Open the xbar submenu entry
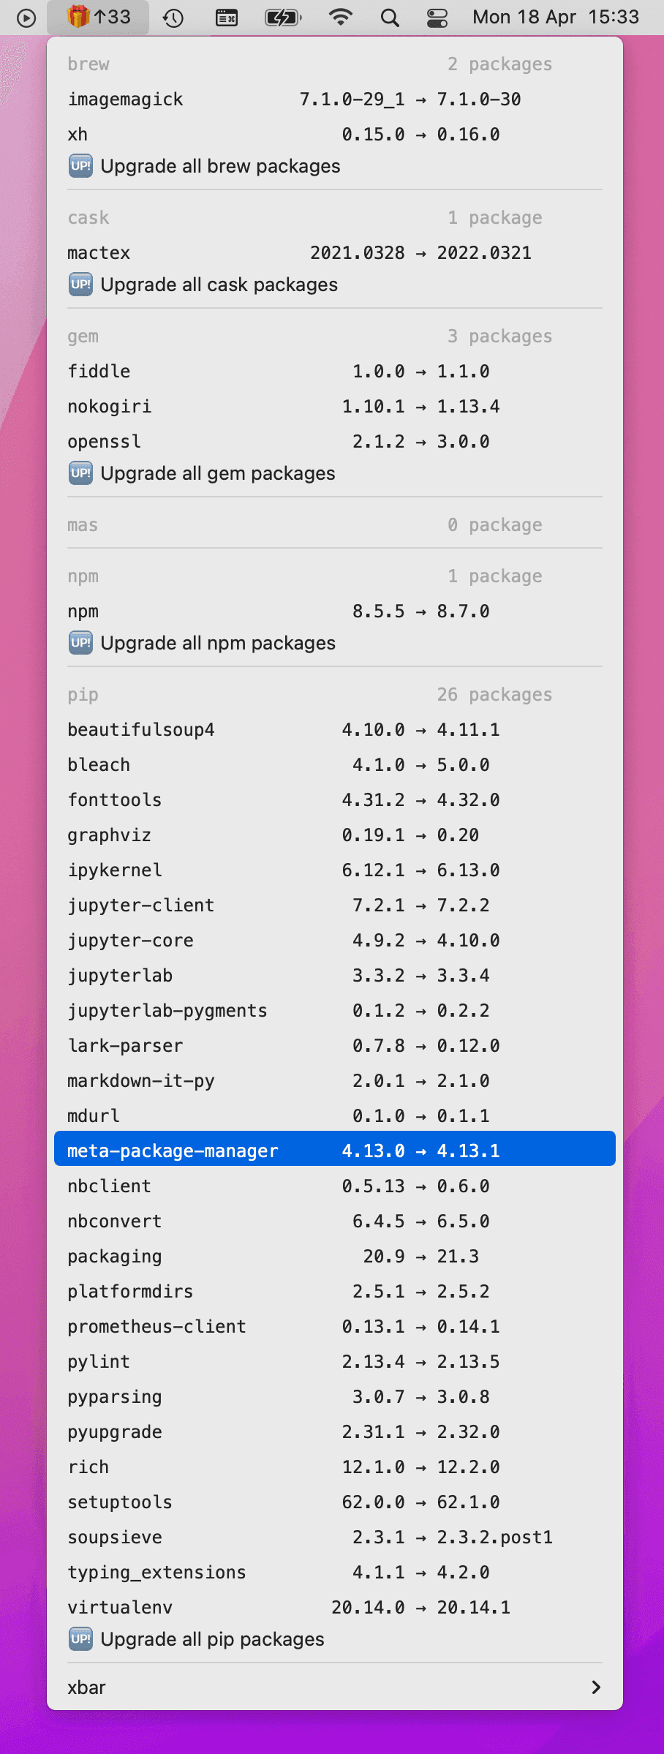664x1754 pixels. 335,1687
